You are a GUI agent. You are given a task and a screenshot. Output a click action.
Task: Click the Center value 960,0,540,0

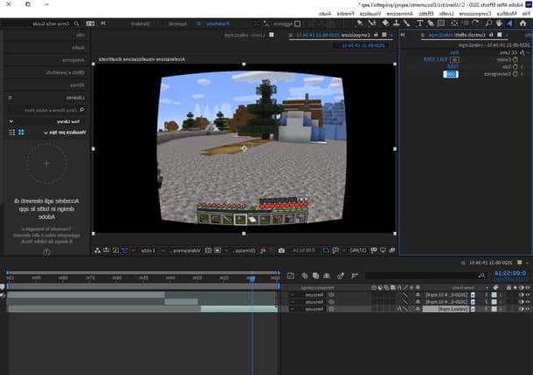(435, 59)
